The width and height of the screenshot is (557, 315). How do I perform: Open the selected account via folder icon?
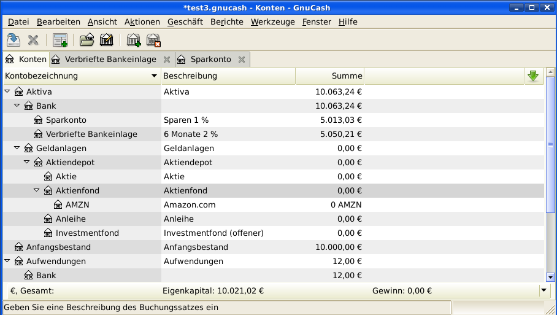click(87, 41)
